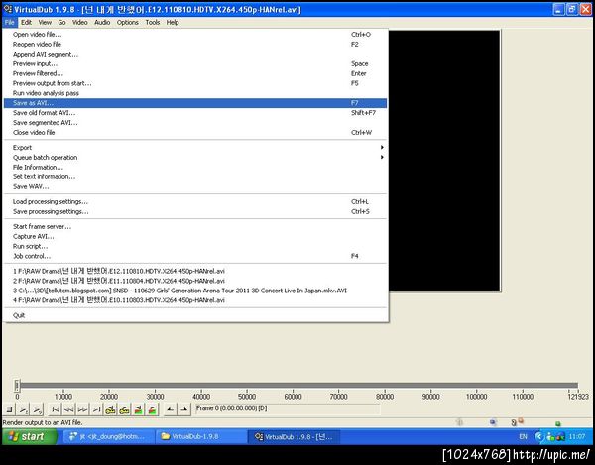
Task: Select Reopen video file
Action: pos(195,45)
